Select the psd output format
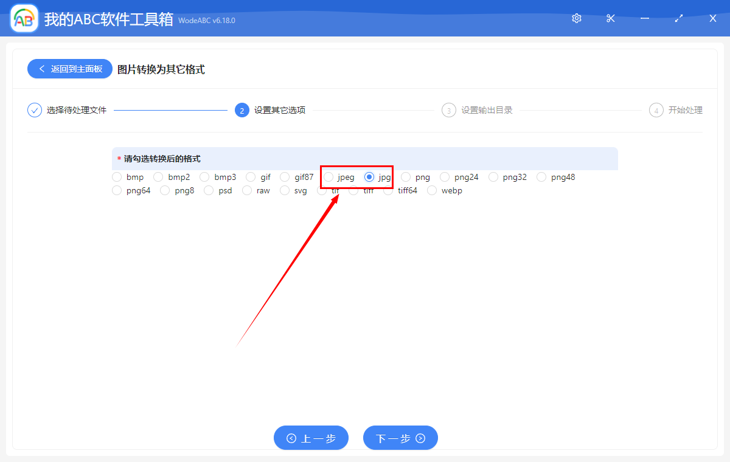The width and height of the screenshot is (730, 462). [x=209, y=190]
